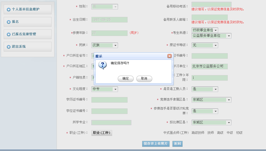Click 保存并上传照片 button

click(156, 144)
